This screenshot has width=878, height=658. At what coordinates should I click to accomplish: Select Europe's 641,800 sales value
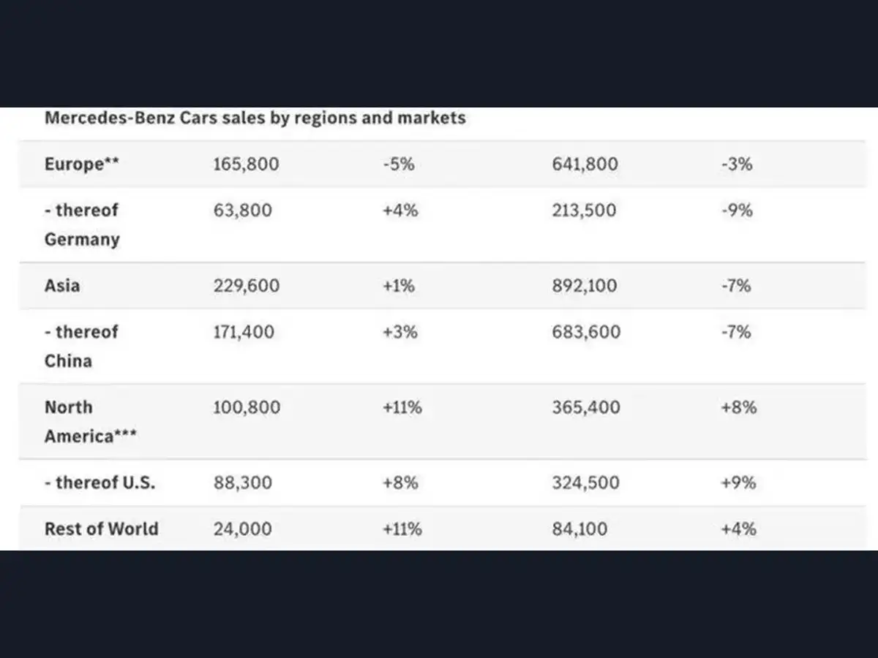[585, 164]
